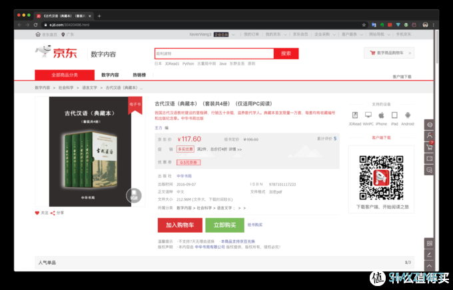Image resolution: width=453 pixels, height=290 pixels.
Task: Select the WinPC device icon
Action: (368, 115)
